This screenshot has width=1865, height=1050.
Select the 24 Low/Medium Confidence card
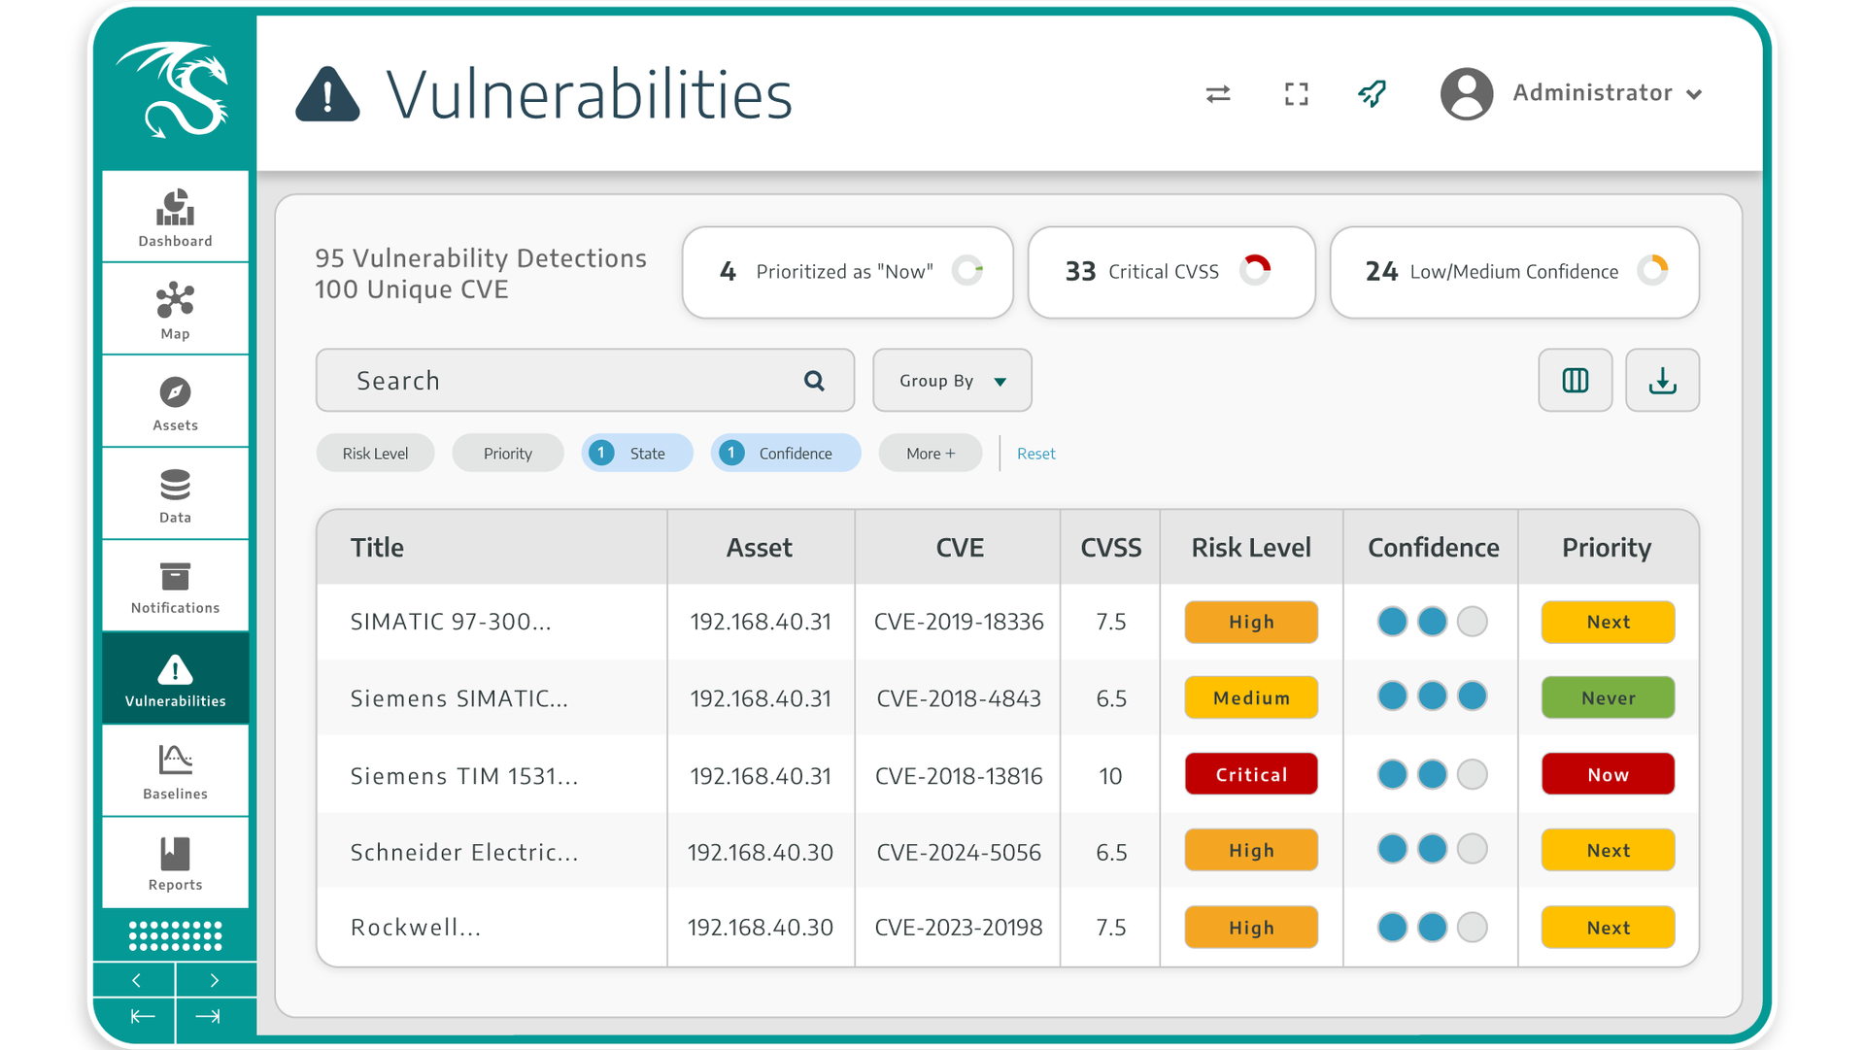click(1514, 272)
